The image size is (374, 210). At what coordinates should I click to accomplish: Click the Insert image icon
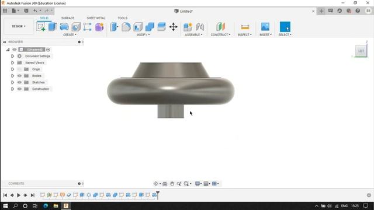tap(265, 27)
